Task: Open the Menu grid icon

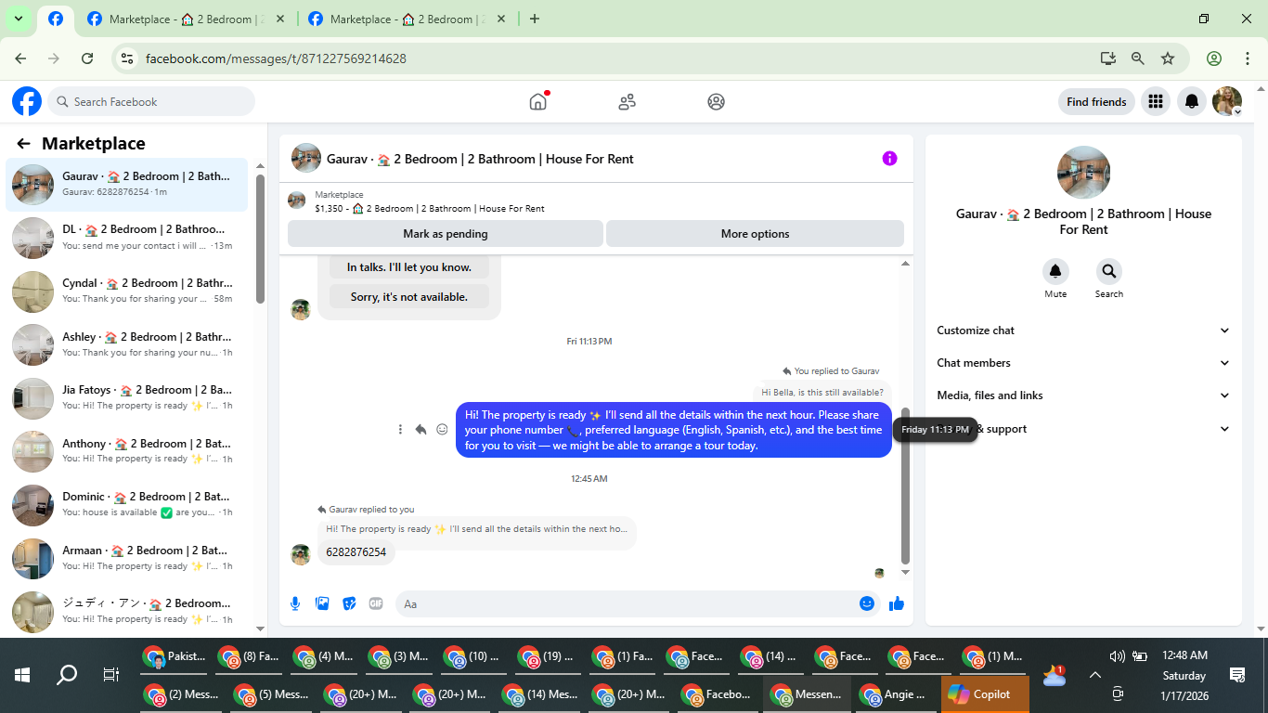Action: coord(1156,101)
